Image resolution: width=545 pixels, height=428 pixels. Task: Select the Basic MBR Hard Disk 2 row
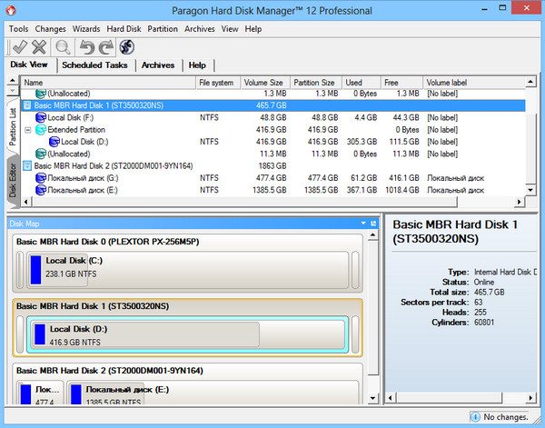273,166
